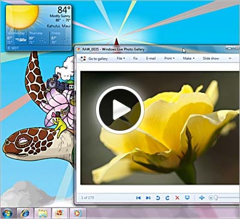Rotate photo counterclockwise
The height and width of the screenshot is (219, 240).
point(158,198)
